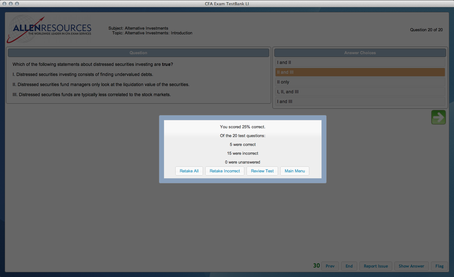Click the green next arrow icon
The width and height of the screenshot is (454, 277).
438,117
